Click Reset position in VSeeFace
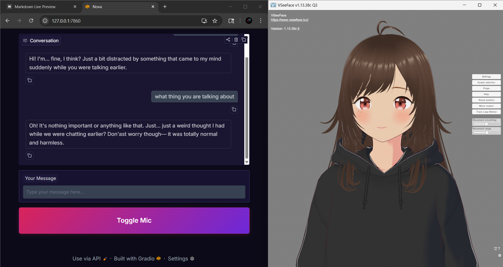 (486, 100)
